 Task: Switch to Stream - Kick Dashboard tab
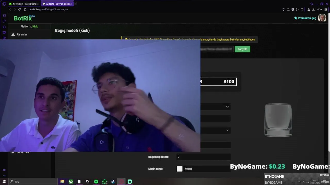24,4
